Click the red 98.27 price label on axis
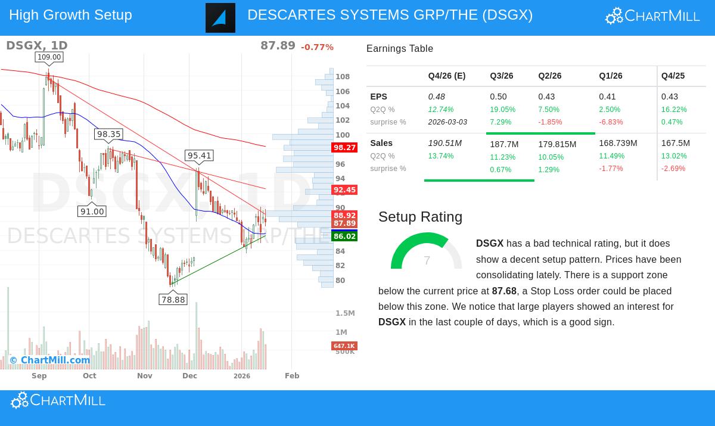This screenshot has height=426, width=715. 344,147
